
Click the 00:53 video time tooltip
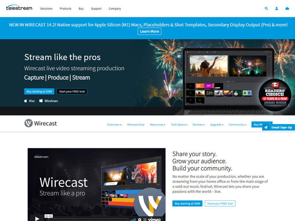(49, 216)
